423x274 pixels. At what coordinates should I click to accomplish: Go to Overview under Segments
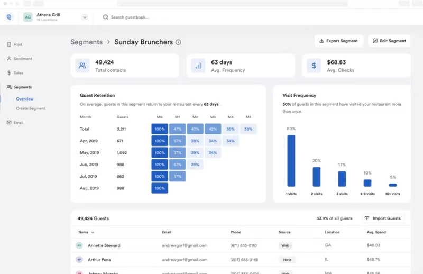click(x=25, y=99)
